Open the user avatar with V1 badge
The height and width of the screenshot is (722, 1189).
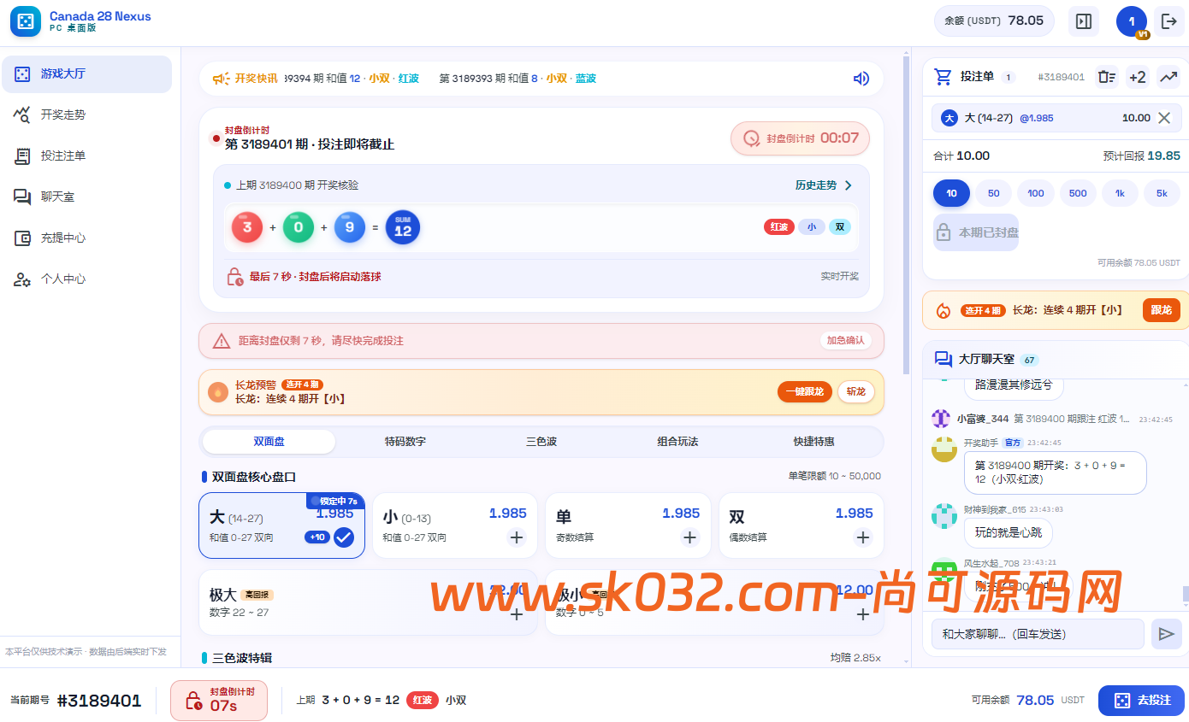(x=1132, y=21)
